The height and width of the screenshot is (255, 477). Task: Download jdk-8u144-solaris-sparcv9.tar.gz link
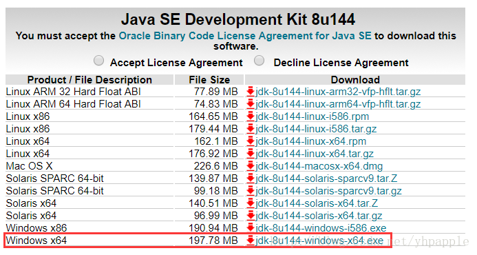pyautogui.click(x=328, y=191)
